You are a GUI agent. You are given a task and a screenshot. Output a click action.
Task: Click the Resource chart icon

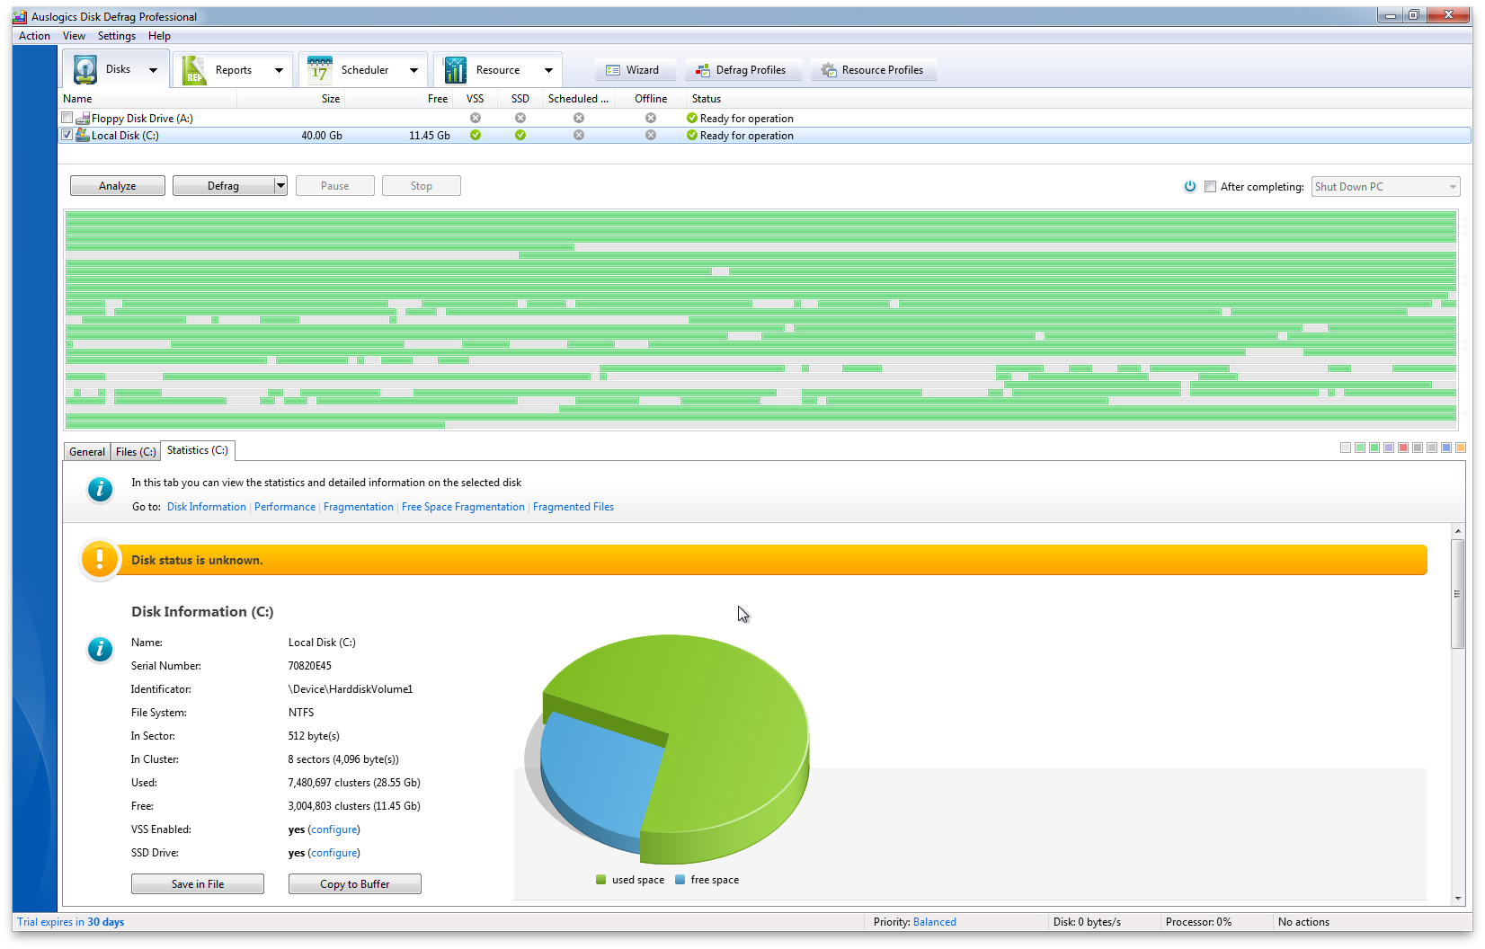coord(456,69)
